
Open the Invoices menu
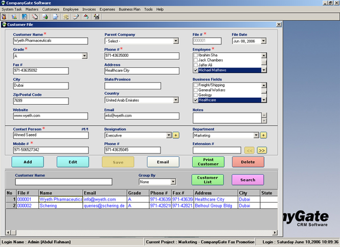[x=89, y=9]
